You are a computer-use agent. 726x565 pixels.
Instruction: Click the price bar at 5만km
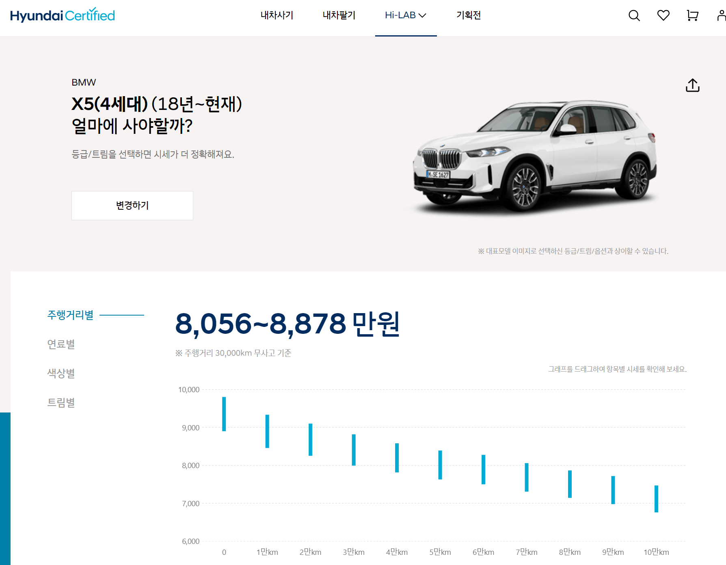pos(440,465)
